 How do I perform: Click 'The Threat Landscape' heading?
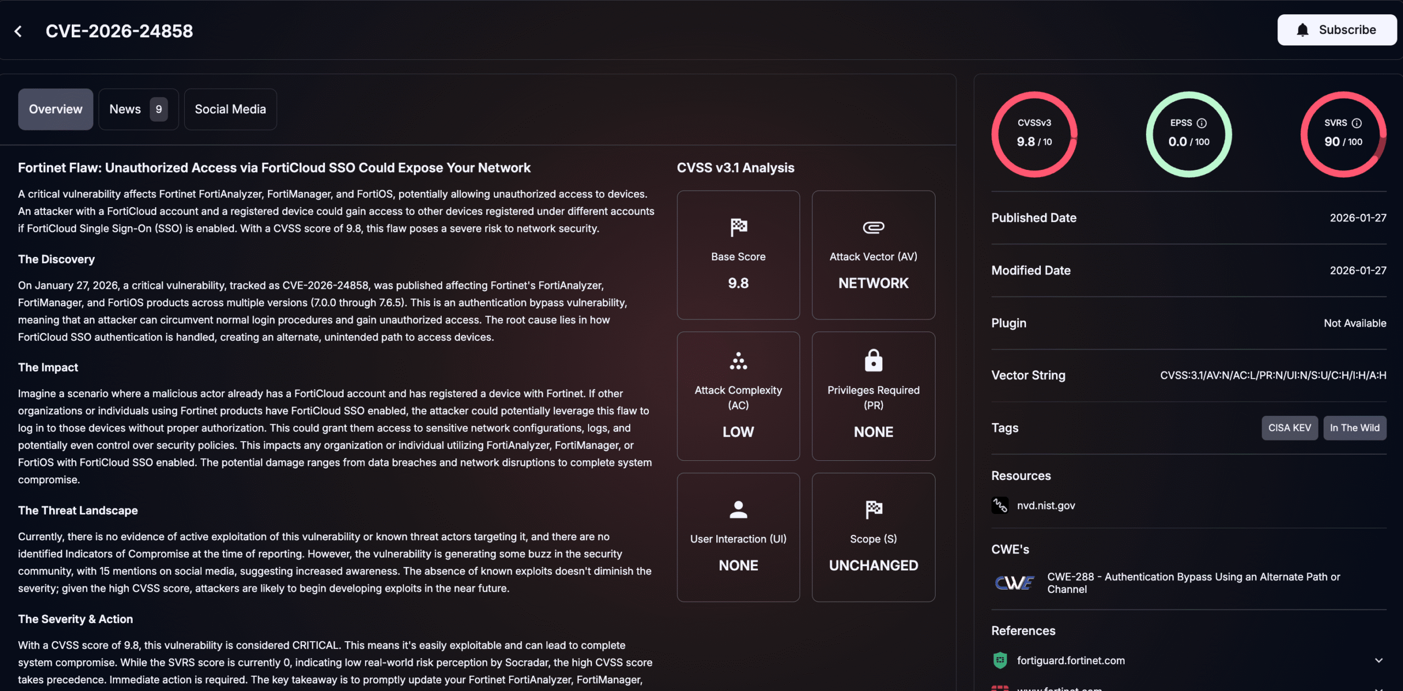(78, 510)
